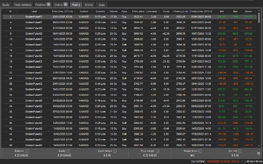
Task: Sort by the Type column header
Action: click(x=124, y=11)
